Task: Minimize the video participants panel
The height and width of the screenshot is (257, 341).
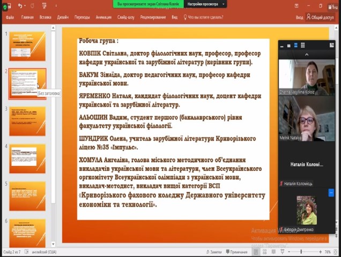Action: pyautogui.click(x=282, y=46)
